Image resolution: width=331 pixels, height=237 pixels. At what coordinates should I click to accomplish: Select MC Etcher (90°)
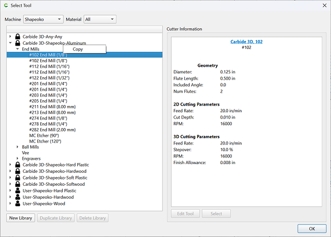(x=44, y=135)
